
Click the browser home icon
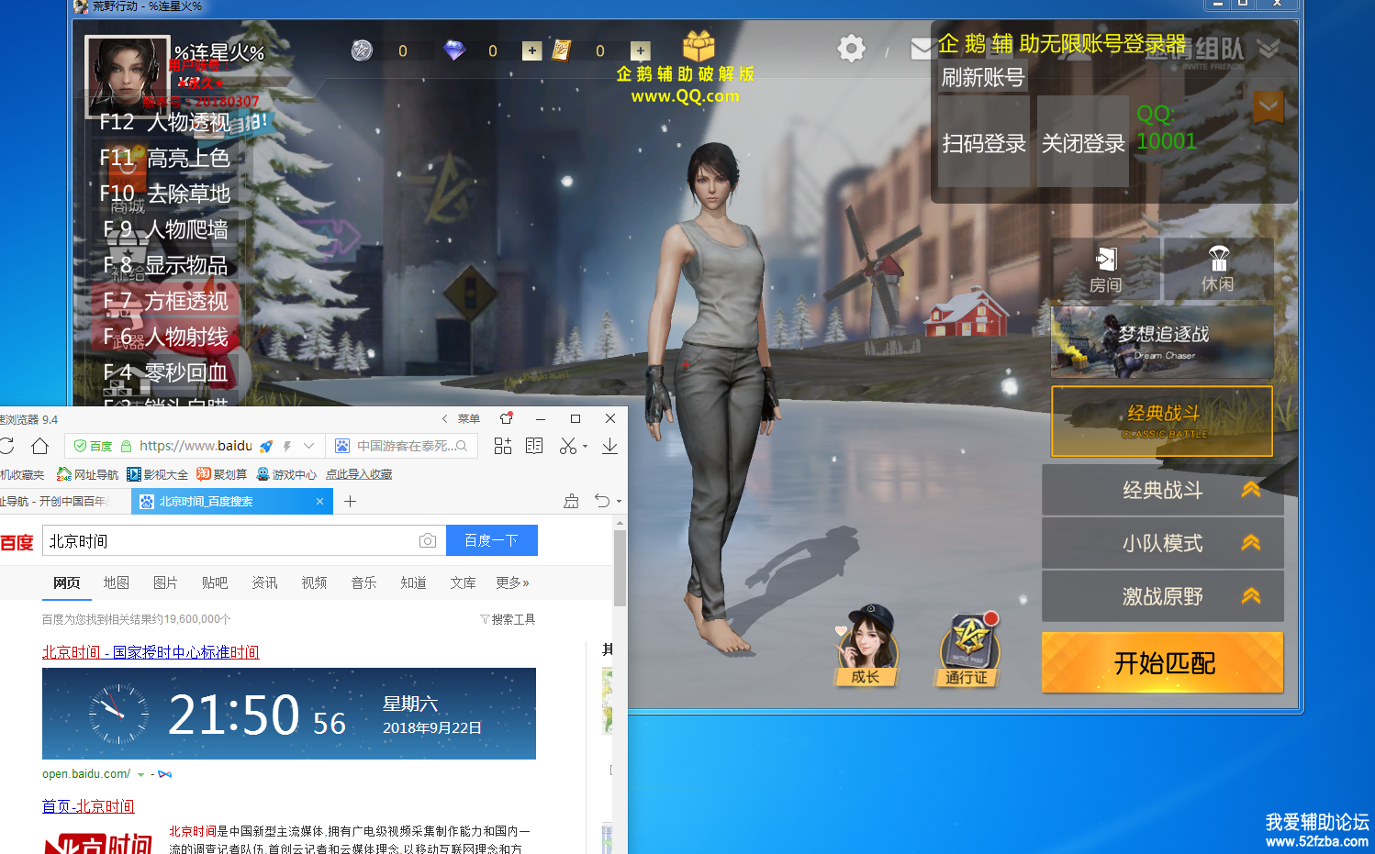click(x=39, y=446)
